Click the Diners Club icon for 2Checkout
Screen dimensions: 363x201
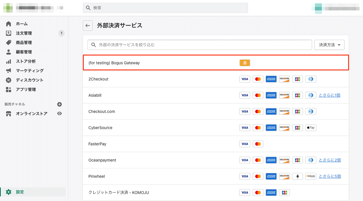[311, 79]
